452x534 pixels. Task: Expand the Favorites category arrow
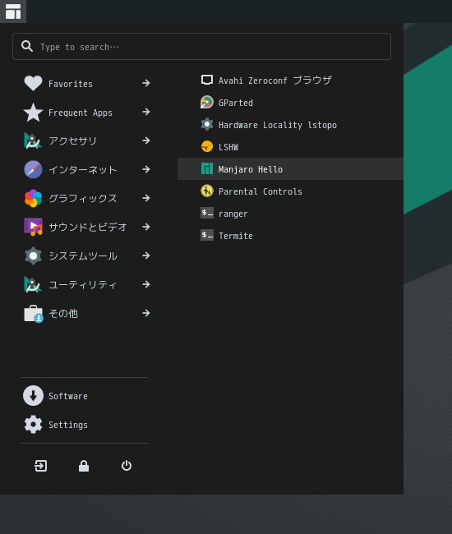(x=146, y=83)
